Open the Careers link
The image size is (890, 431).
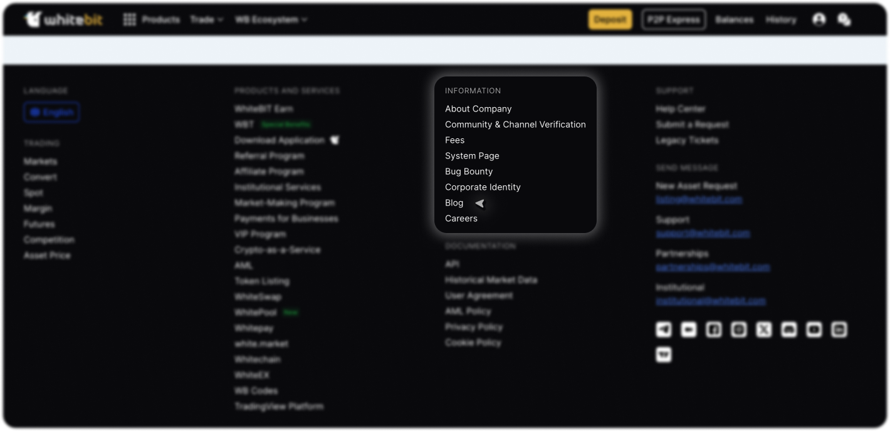(461, 219)
